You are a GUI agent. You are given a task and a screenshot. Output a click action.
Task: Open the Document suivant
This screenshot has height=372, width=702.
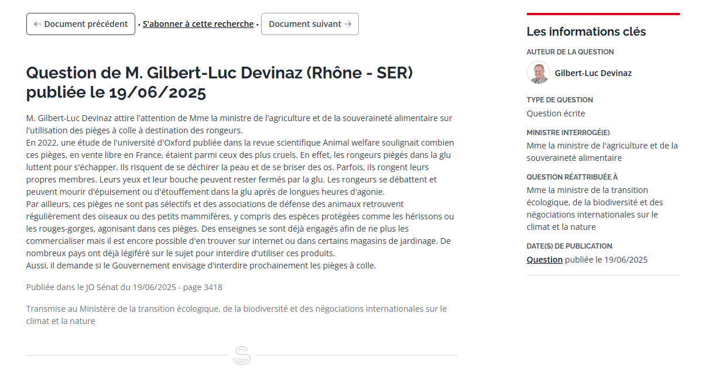point(310,24)
